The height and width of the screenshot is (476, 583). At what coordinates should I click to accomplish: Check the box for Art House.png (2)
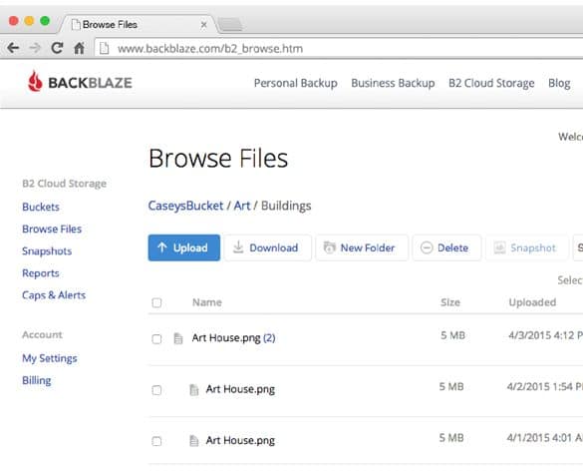point(156,339)
